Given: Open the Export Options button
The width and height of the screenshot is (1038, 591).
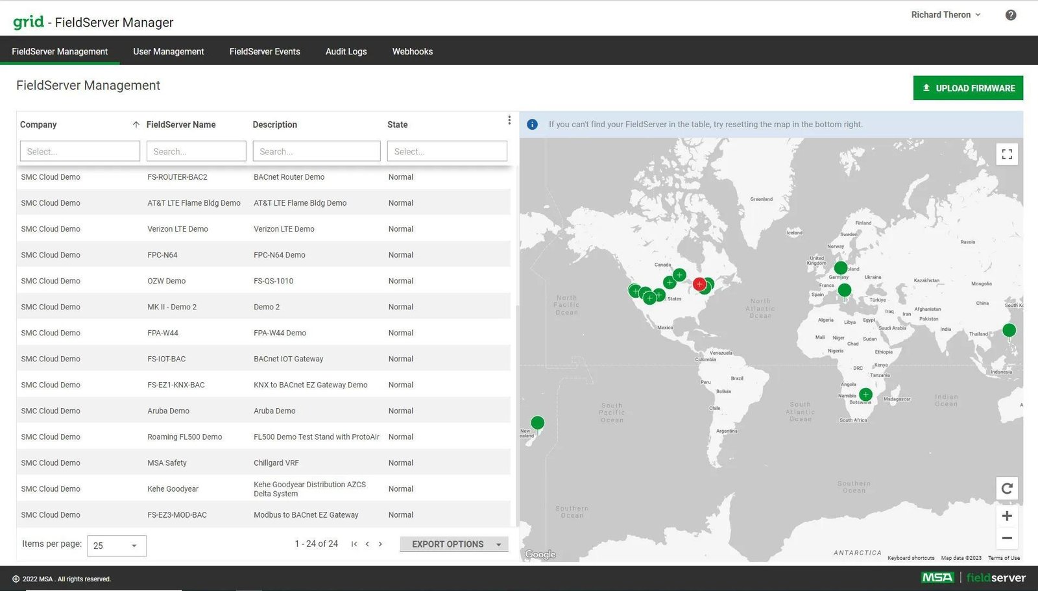Looking at the screenshot, I should [454, 544].
